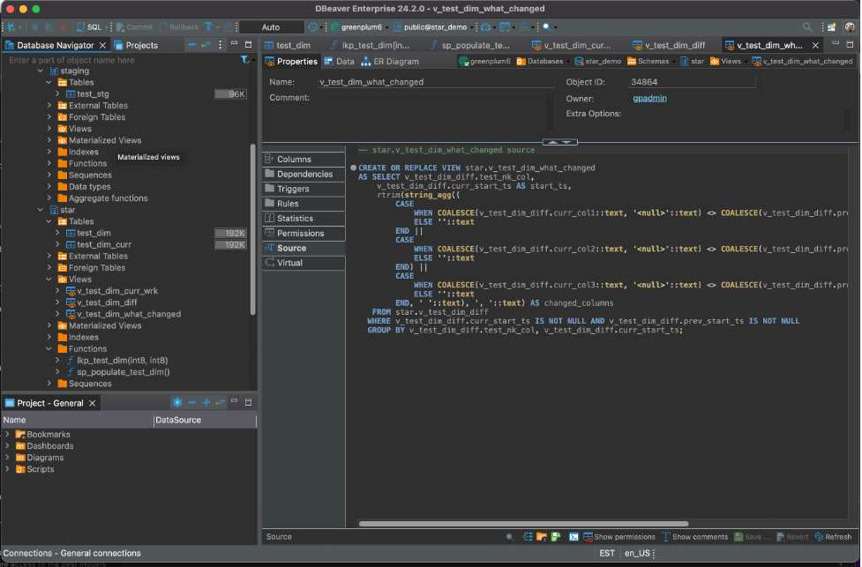
Task: Switch to the ER Diagram tab
Action: [390, 62]
